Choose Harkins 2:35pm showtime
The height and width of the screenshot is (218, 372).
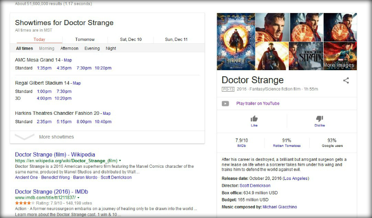tap(44, 122)
